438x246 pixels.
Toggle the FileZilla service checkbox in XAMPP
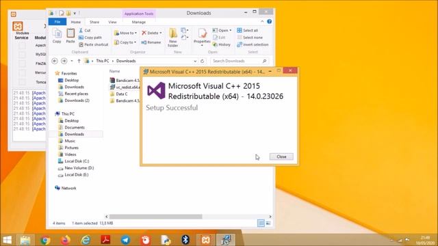click(22, 64)
